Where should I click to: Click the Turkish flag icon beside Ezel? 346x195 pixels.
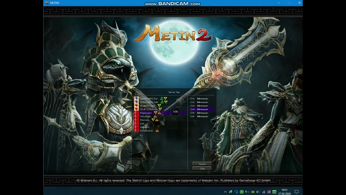(137, 123)
